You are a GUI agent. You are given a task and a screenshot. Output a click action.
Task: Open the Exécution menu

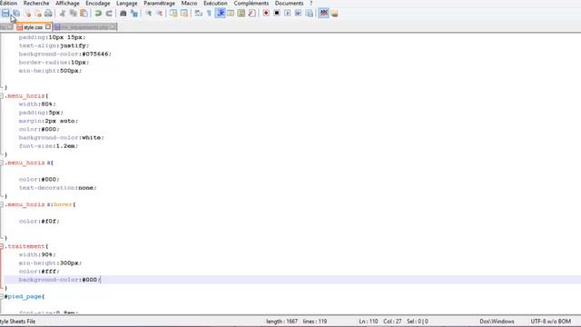click(x=215, y=3)
